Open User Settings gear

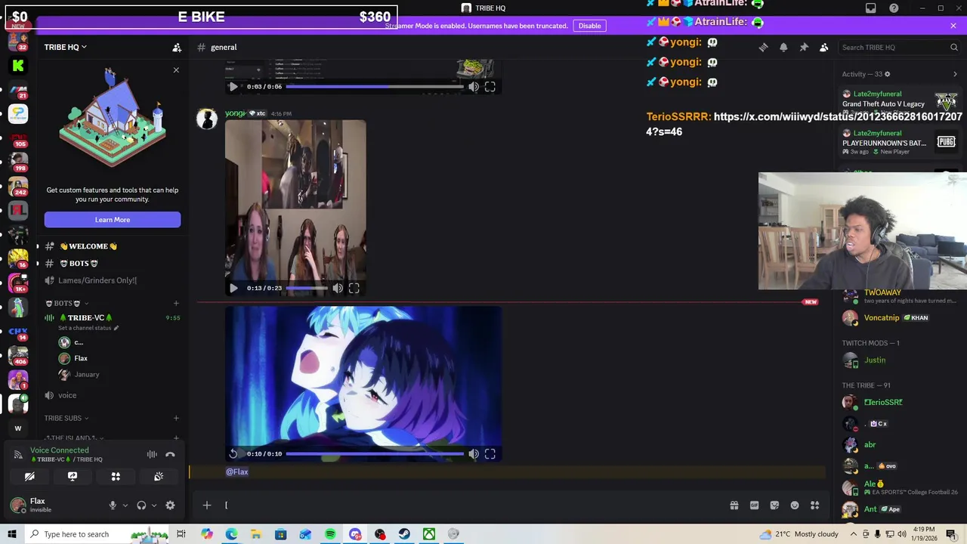(x=170, y=505)
